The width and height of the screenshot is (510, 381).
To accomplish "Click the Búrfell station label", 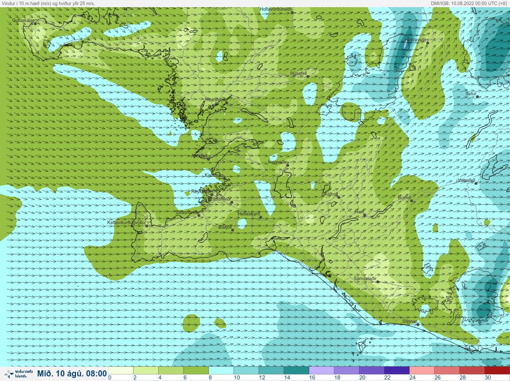I will tap(404, 198).
